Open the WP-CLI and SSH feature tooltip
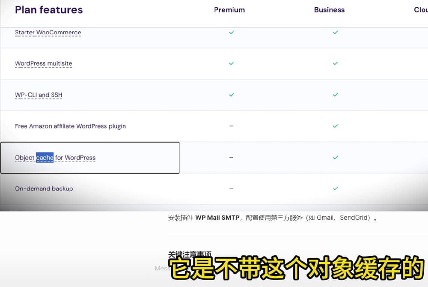 click(39, 95)
